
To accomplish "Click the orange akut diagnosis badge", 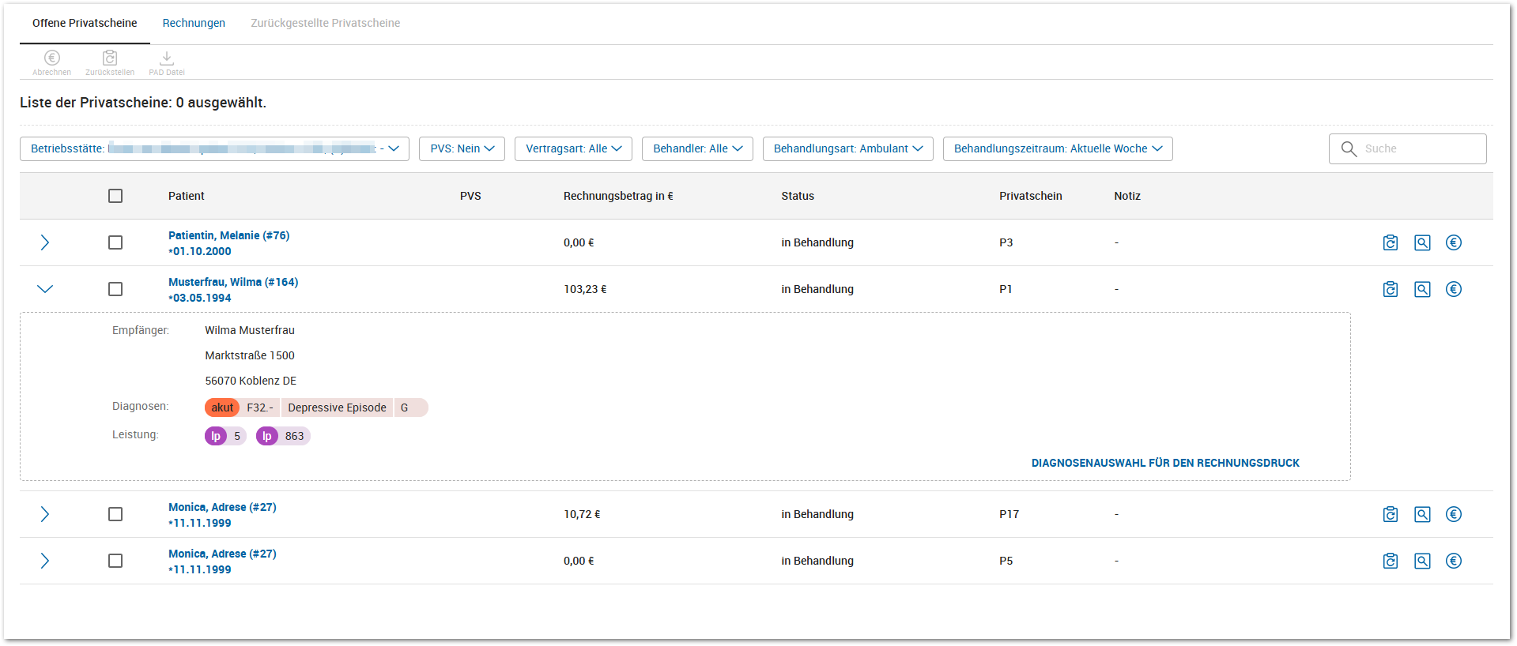I will coord(222,408).
